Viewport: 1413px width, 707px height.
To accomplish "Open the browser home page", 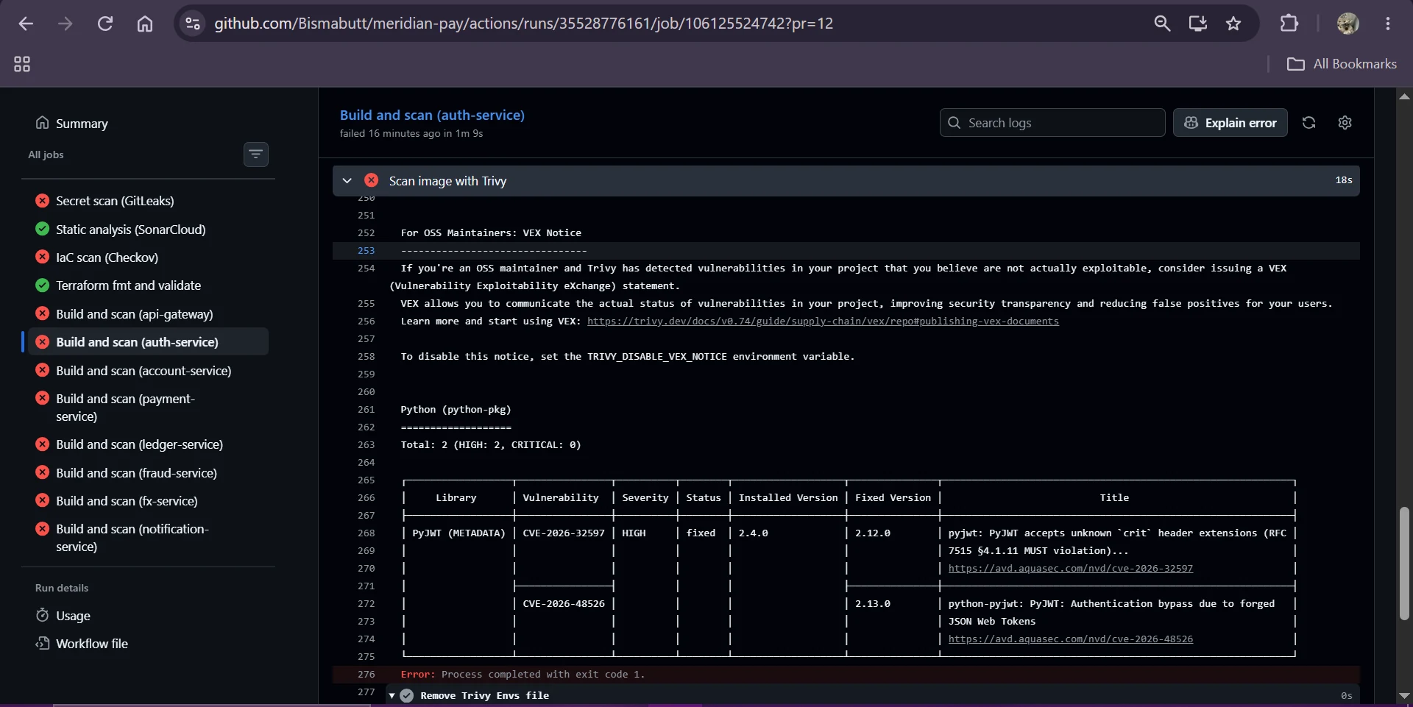I will pyautogui.click(x=145, y=24).
